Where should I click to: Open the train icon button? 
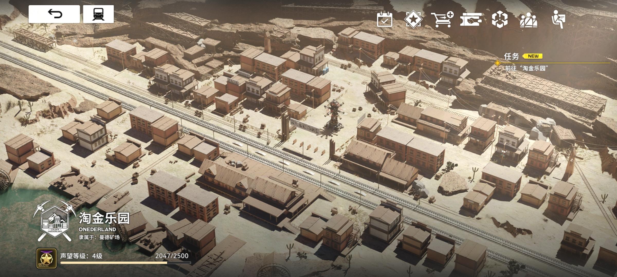pyautogui.click(x=98, y=14)
